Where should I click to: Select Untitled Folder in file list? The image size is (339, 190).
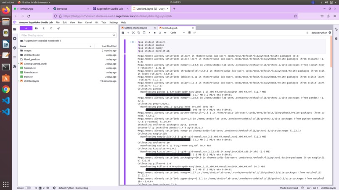click(x=68, y=55)
